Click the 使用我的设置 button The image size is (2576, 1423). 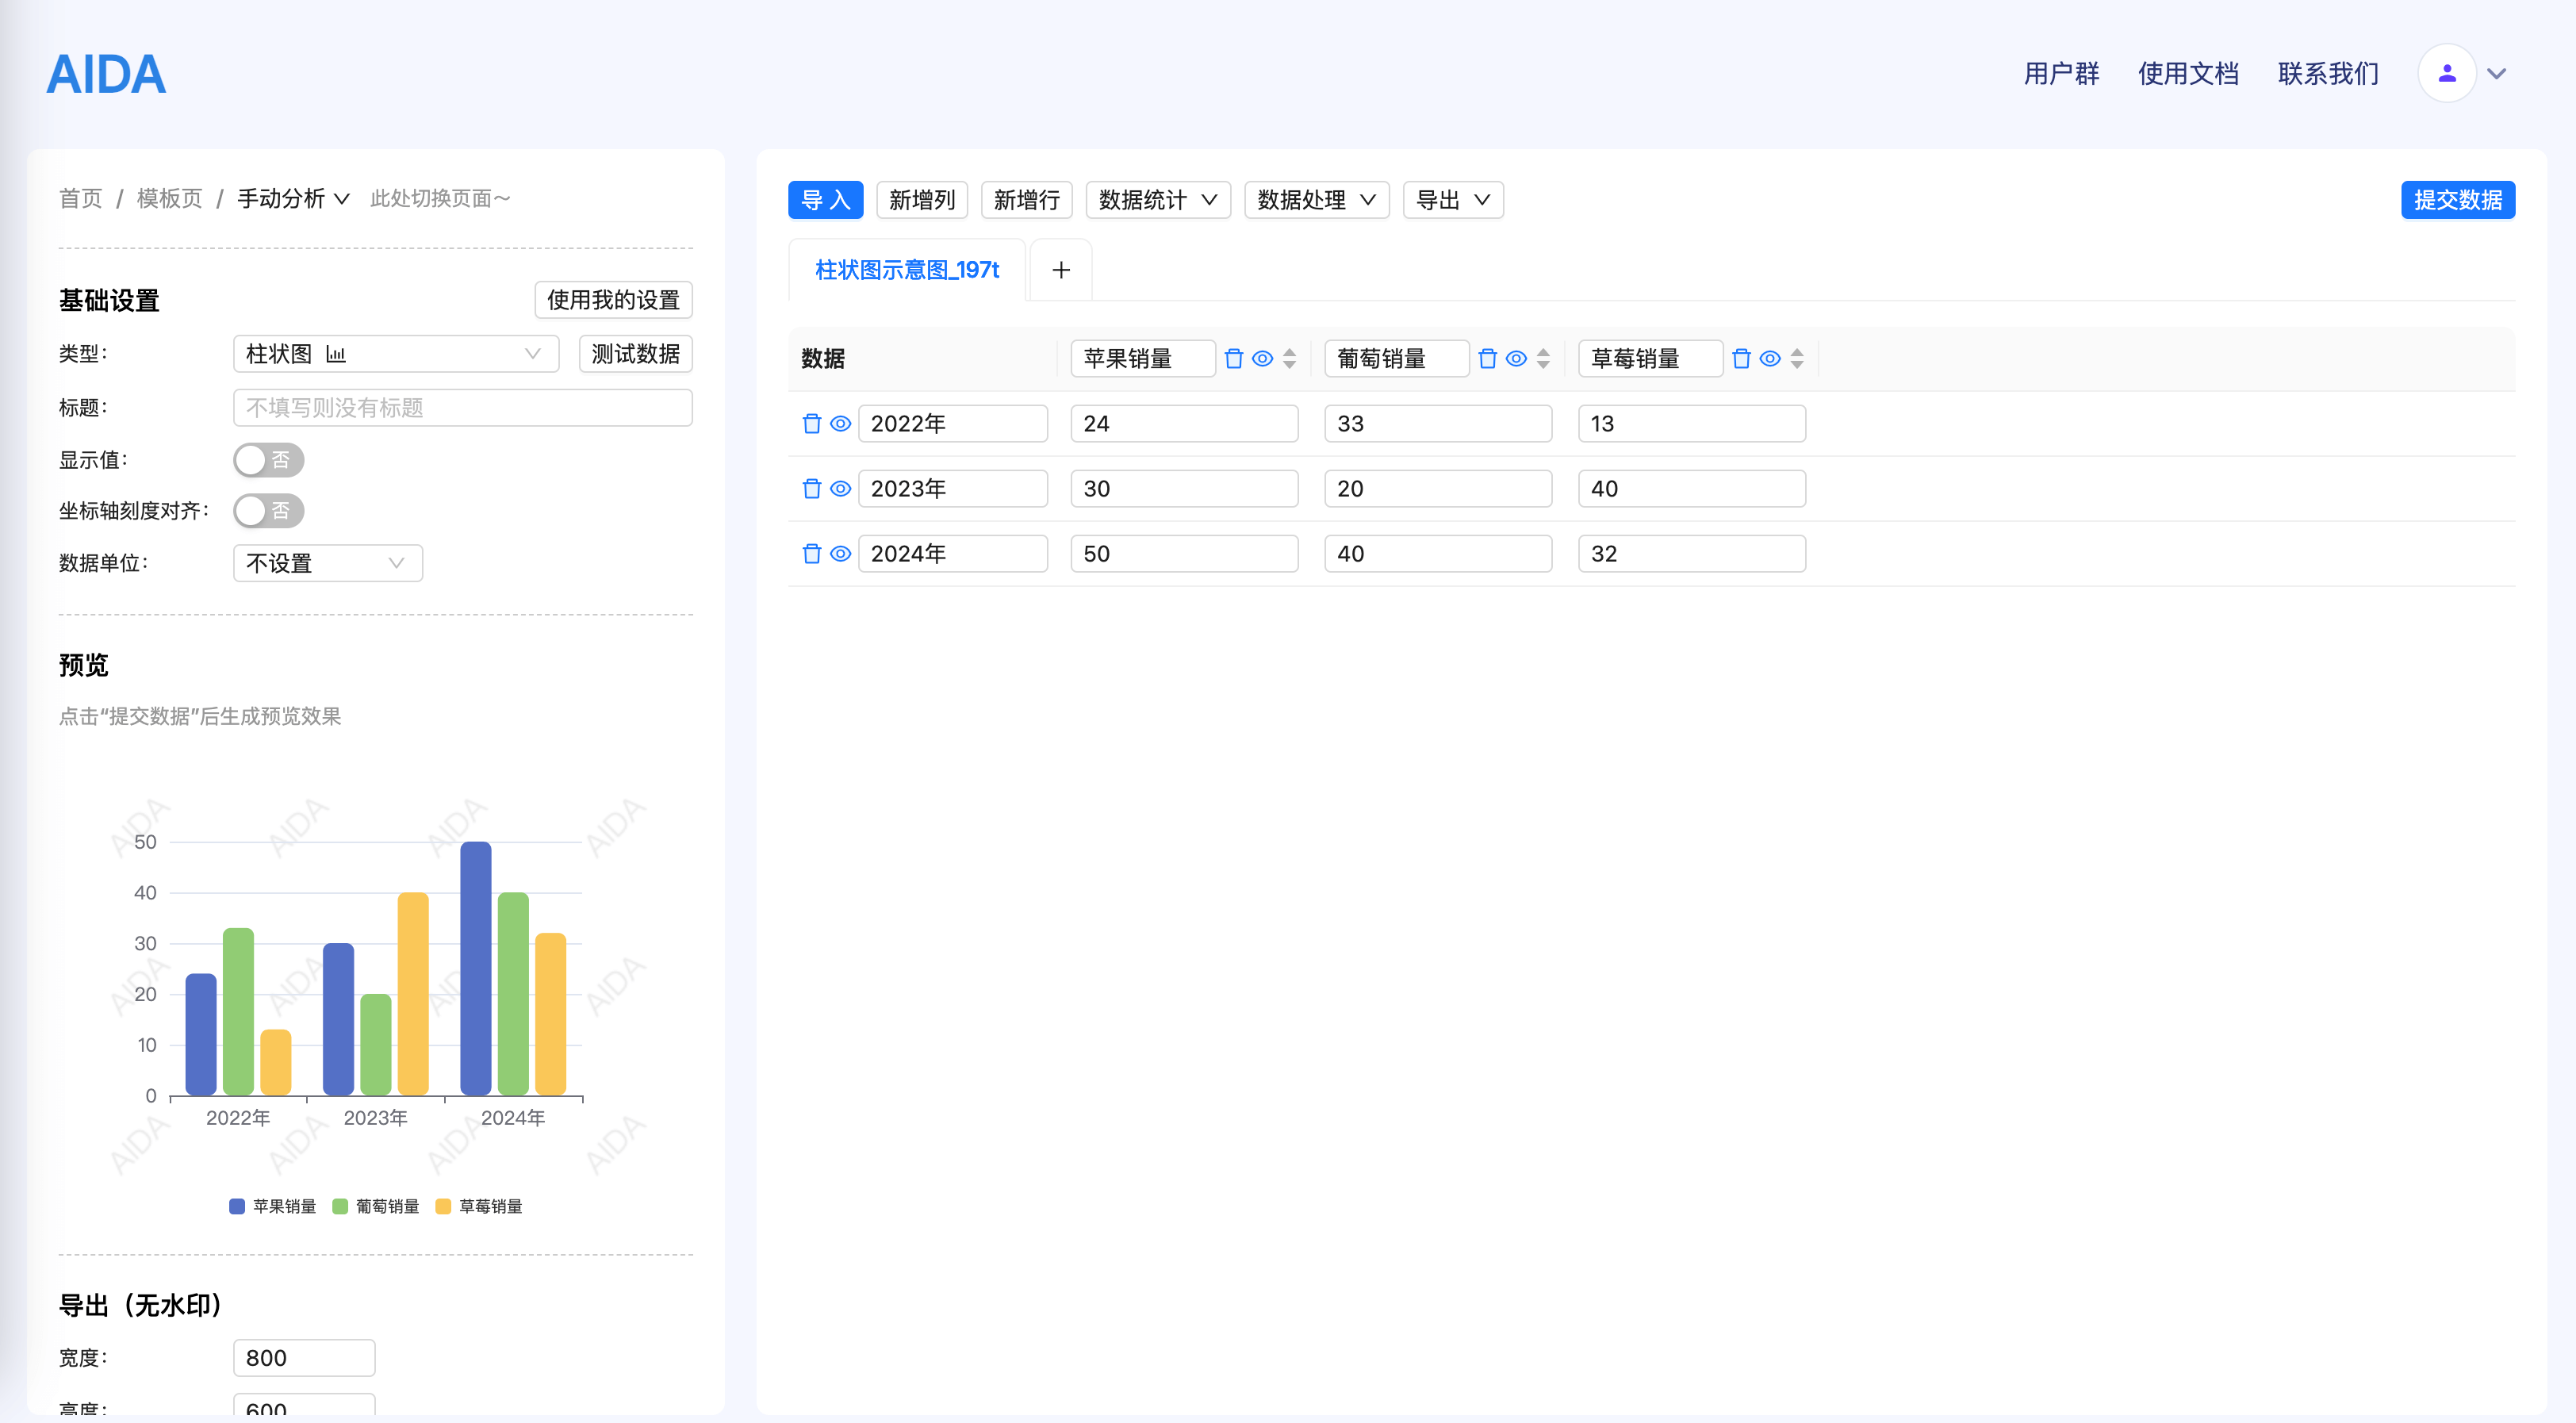pyautogui.click(x=614, y=300)
